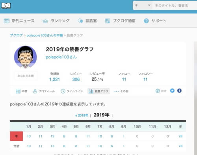Screen dimensions: 197x155
Task: Open the フォロー count 11
Action: 124,79
